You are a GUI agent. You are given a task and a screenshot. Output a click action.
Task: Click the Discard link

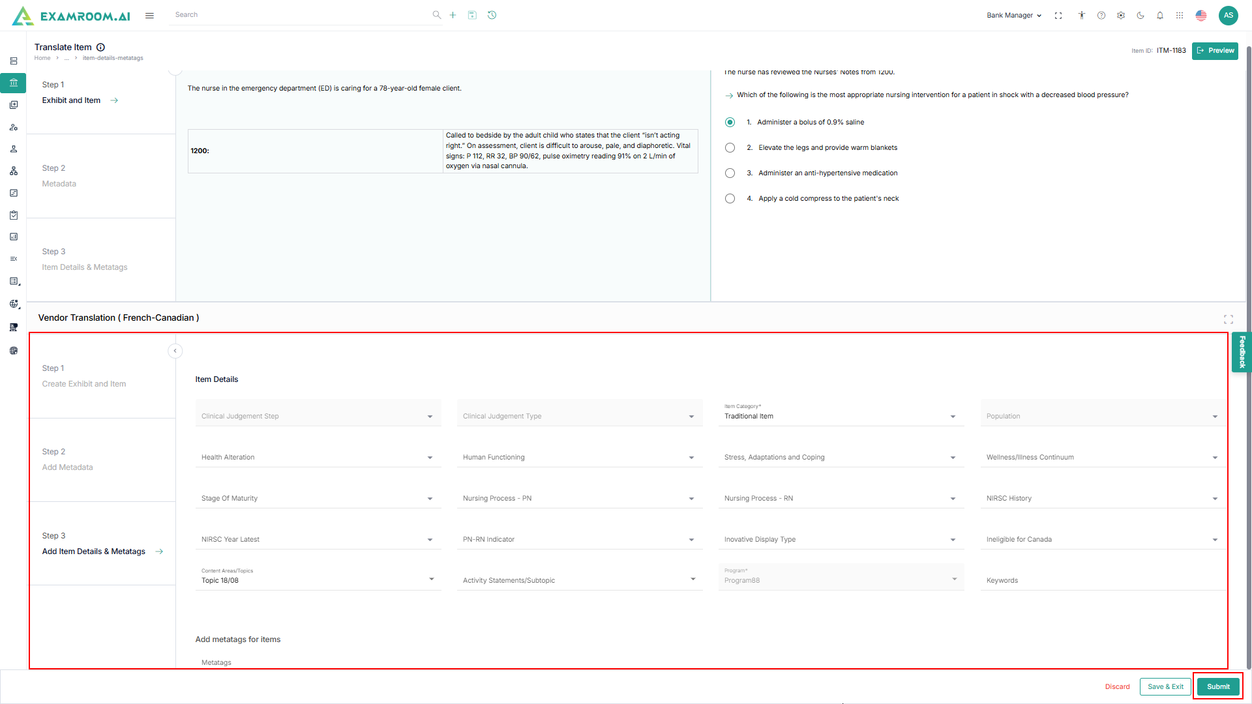pyautogui.click(x=1117, y=686)
